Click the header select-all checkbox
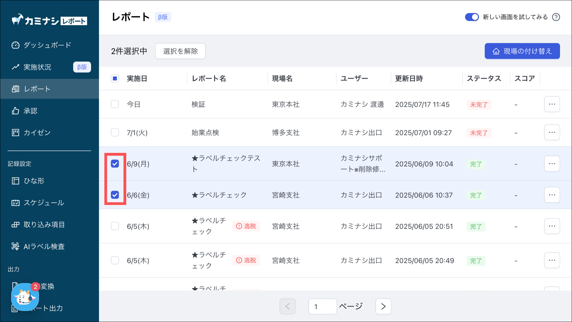This screenshot has height=322, width=572. point(115,79)
